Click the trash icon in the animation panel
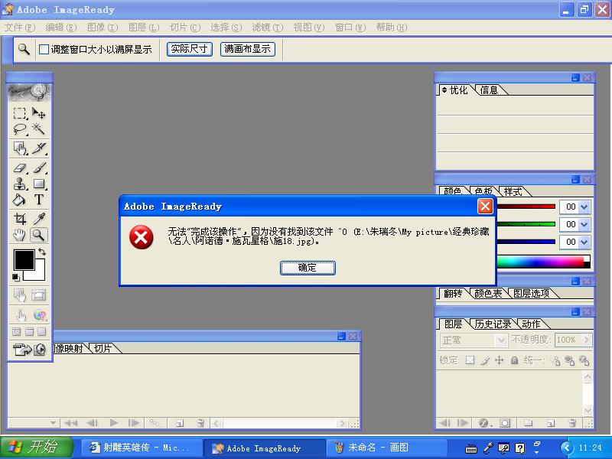This screenshot has height=459, width=612. pyautogui.click(x=200, y=423)
